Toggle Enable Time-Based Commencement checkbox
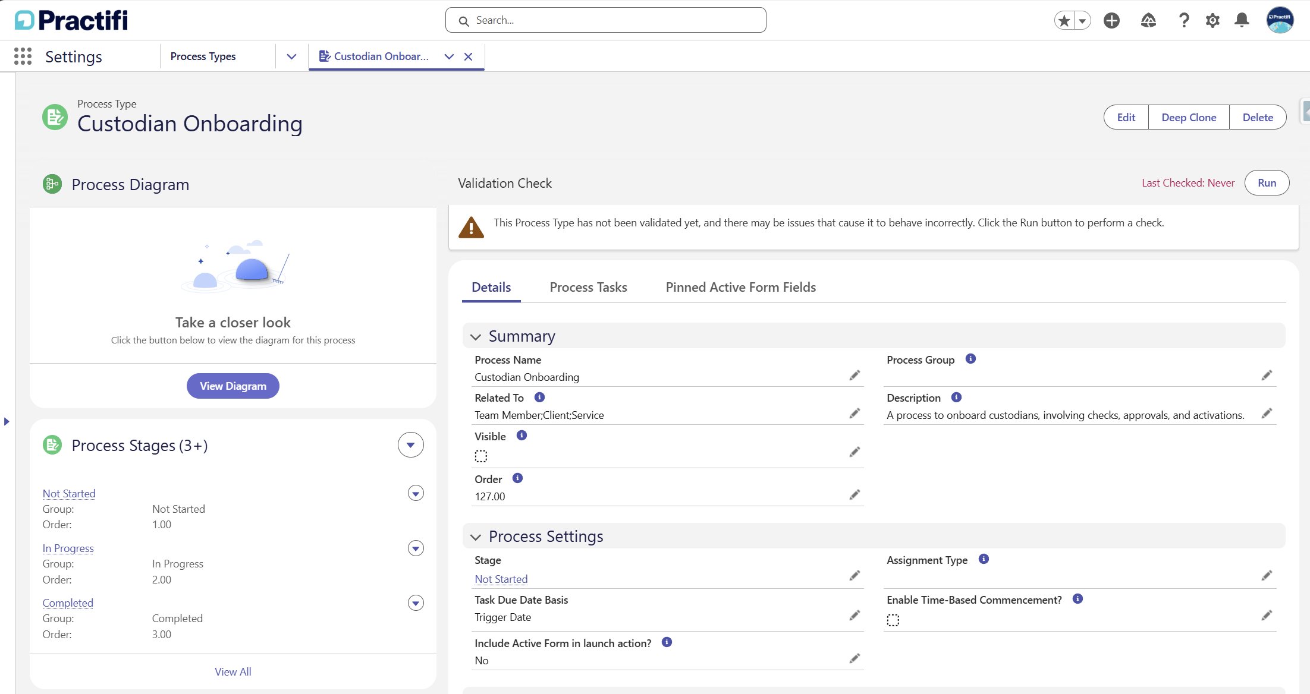The height and width of the screenshot is (694, 1310). (893, 620)
